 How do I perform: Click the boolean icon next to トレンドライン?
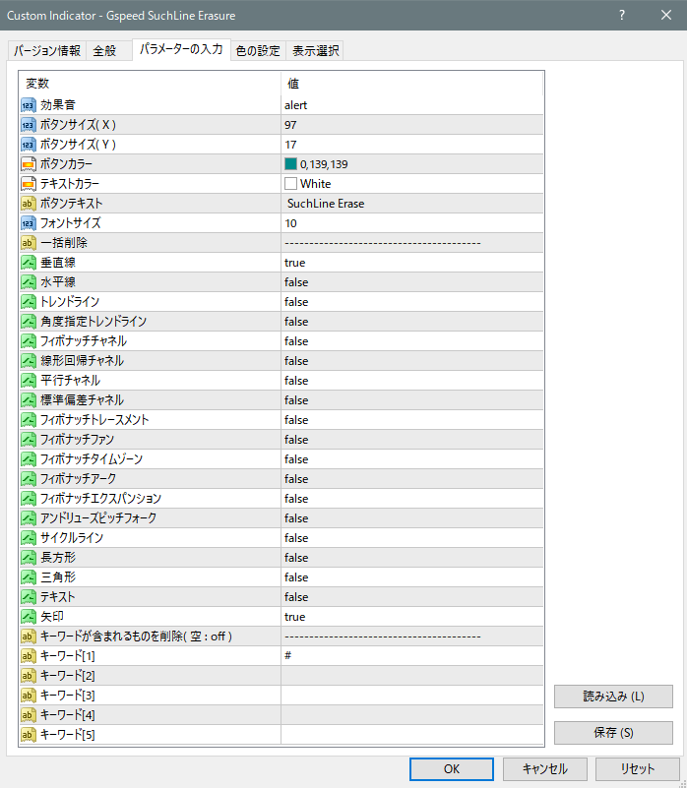coord(29,302)
